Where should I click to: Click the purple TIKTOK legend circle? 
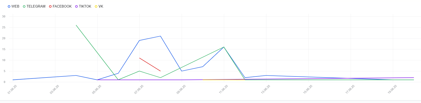point(77,6)
